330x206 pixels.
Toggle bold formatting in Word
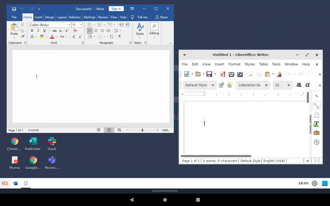[32, 31]
